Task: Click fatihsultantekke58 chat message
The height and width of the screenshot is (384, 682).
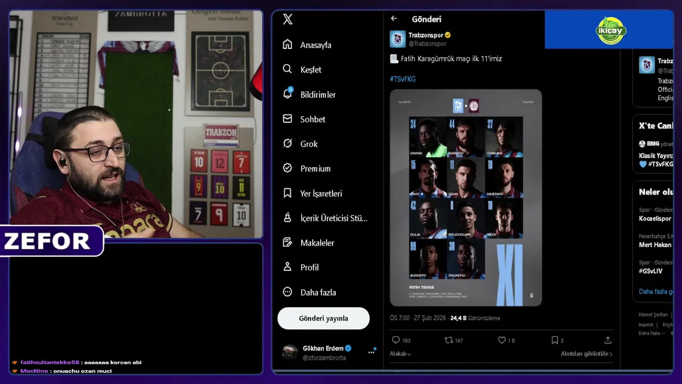Action: (76, 362)
